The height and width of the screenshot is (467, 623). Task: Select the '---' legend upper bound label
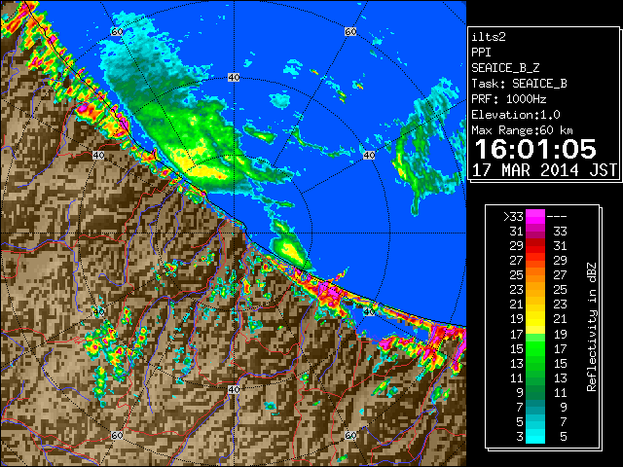[557, 217]
